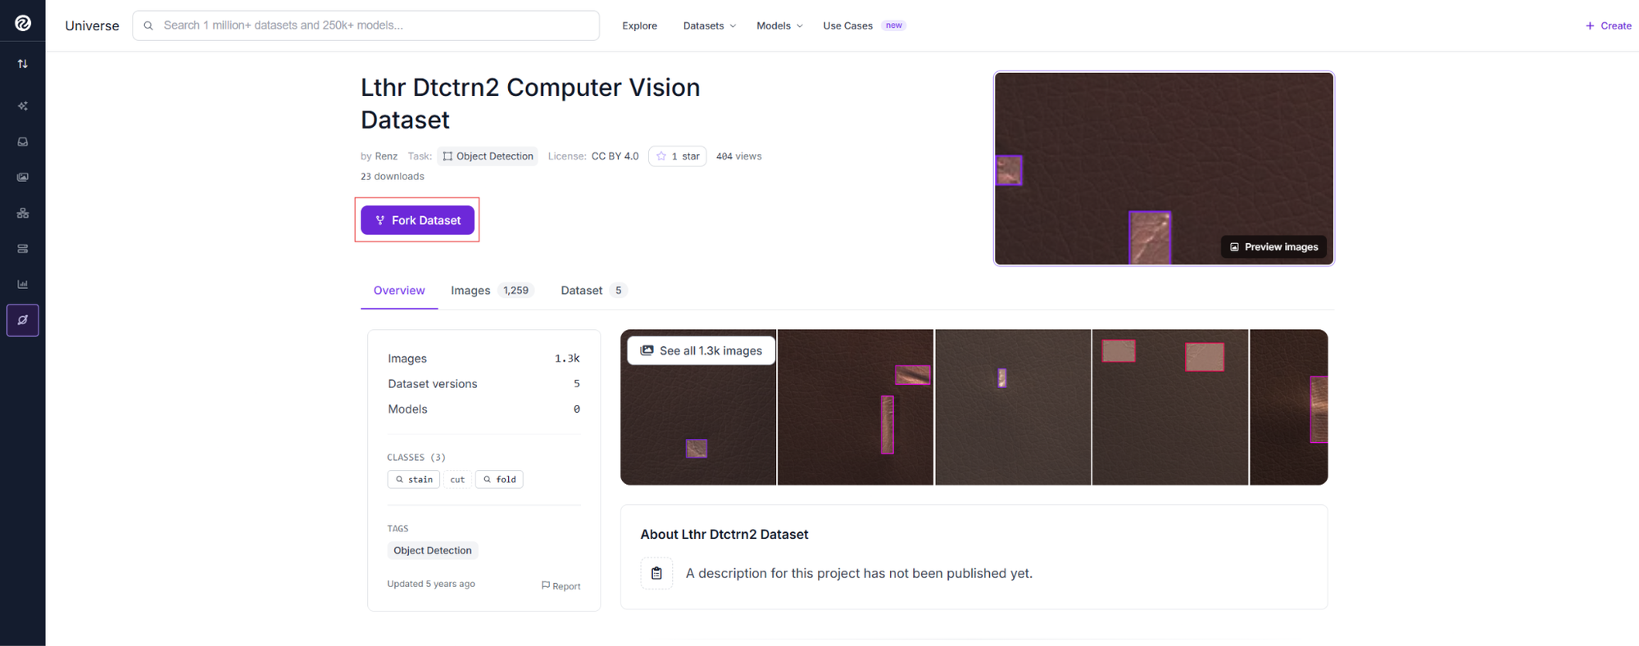Open the image gallery icon in the sidebar
This screenshot has width=1639, height=646.
(23, 177)
